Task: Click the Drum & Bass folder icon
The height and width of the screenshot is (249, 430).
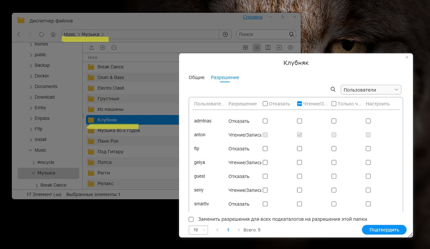Action: click(x=91, y=77)
